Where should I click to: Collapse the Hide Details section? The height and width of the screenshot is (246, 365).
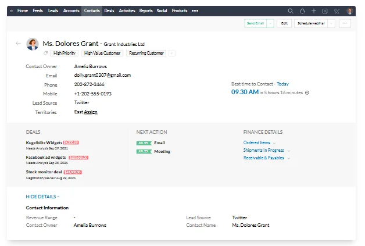coord(42,197)
